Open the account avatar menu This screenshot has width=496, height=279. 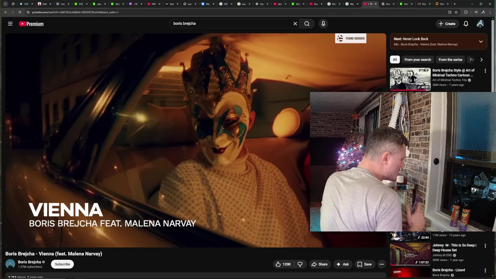(x=480, y=24)
